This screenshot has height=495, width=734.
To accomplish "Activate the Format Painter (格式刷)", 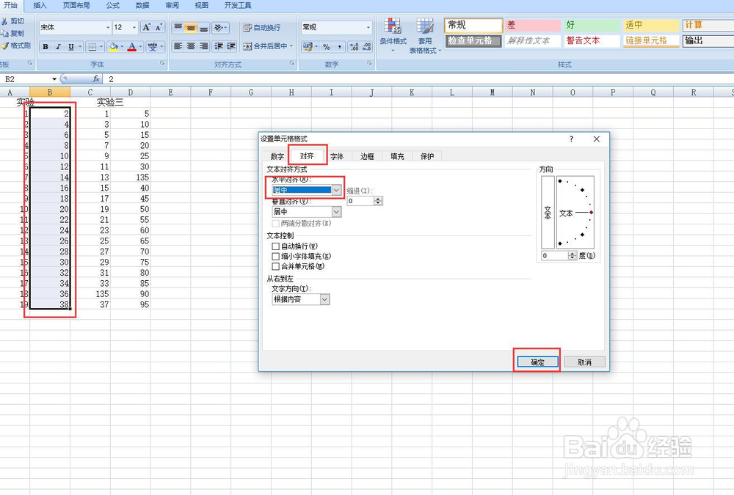I will (15, 45).
